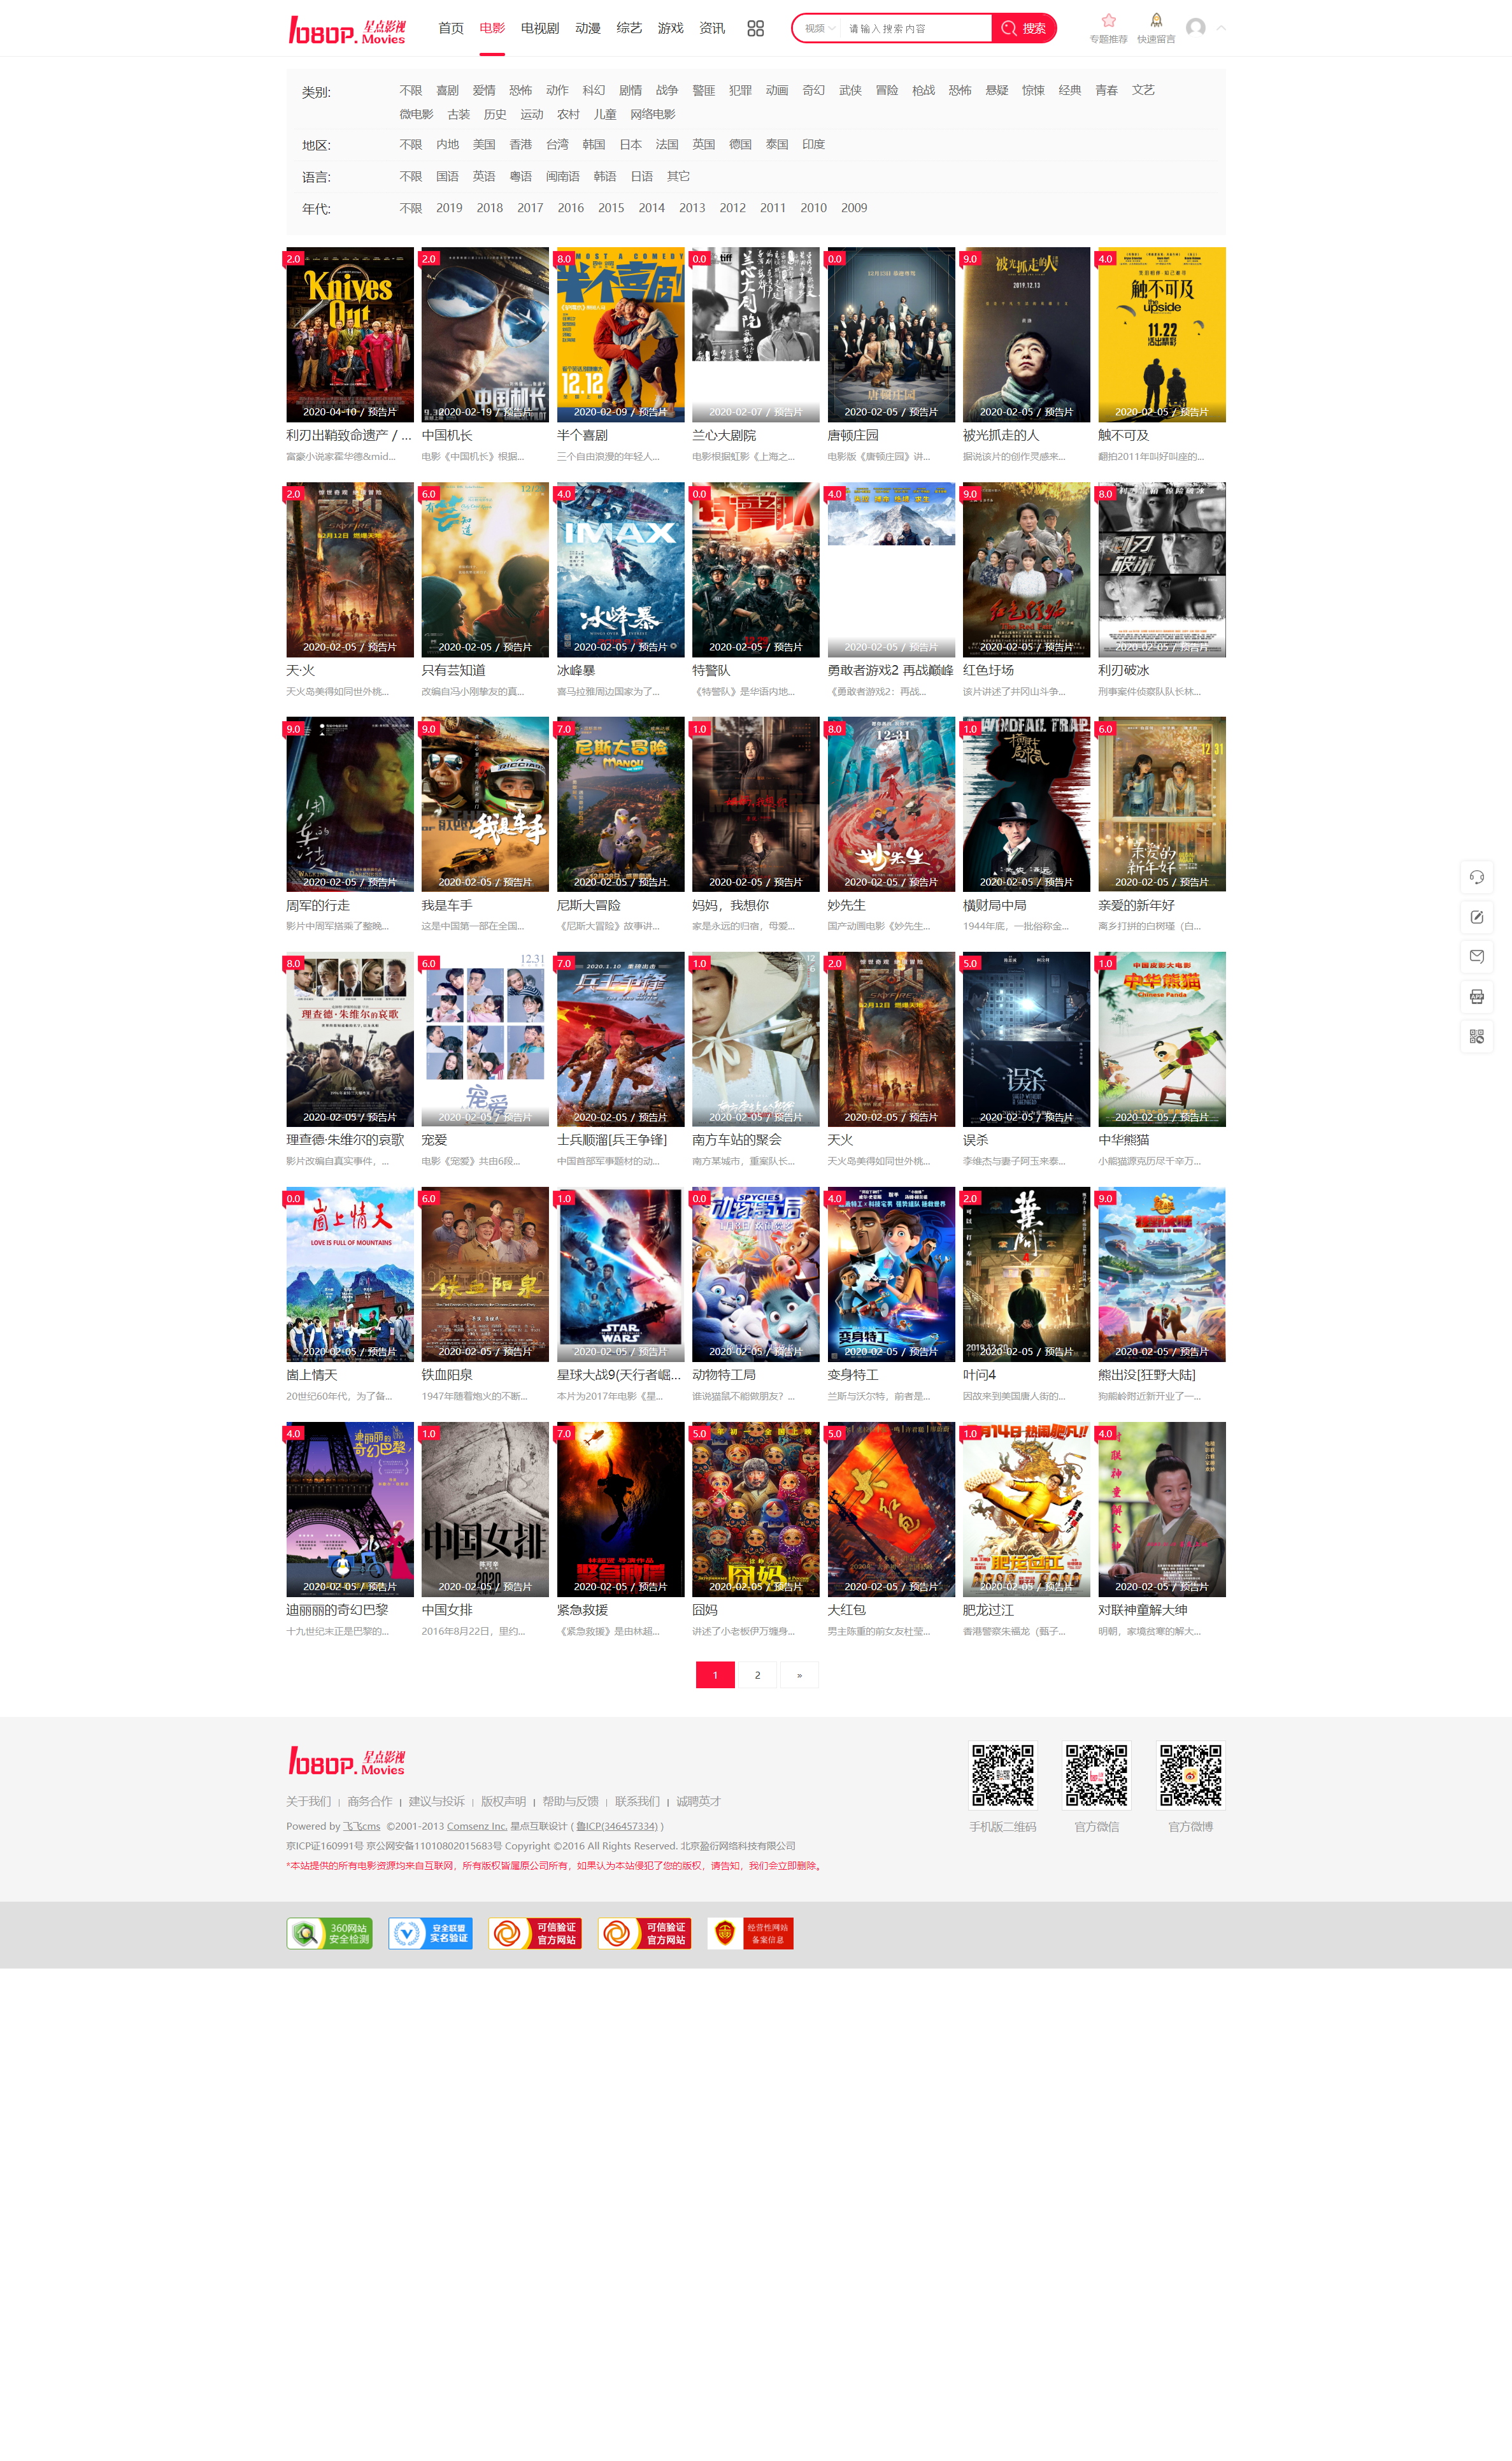Go to 首页 in navigation
This screenshot has width=1512, height=2461.
451,28
